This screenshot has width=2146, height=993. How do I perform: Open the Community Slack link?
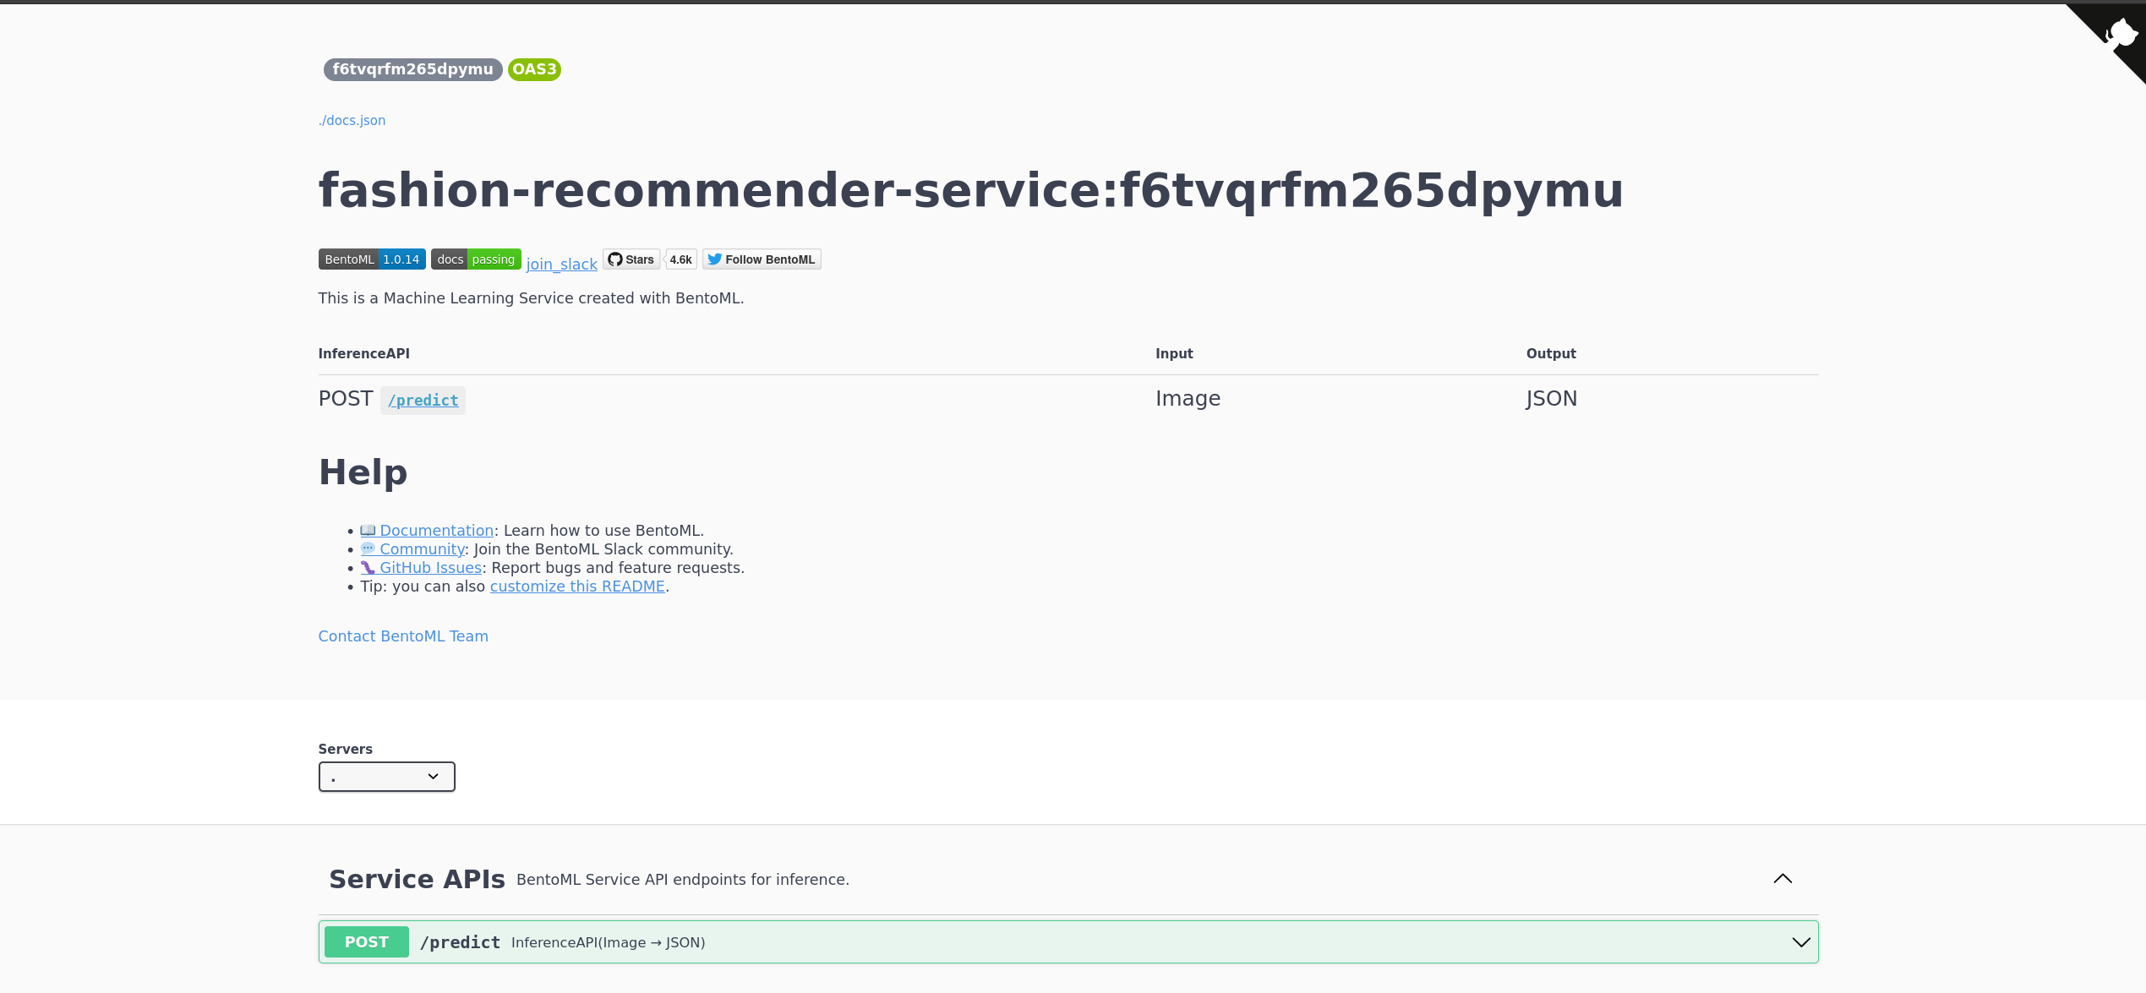[x=421, y=549]
